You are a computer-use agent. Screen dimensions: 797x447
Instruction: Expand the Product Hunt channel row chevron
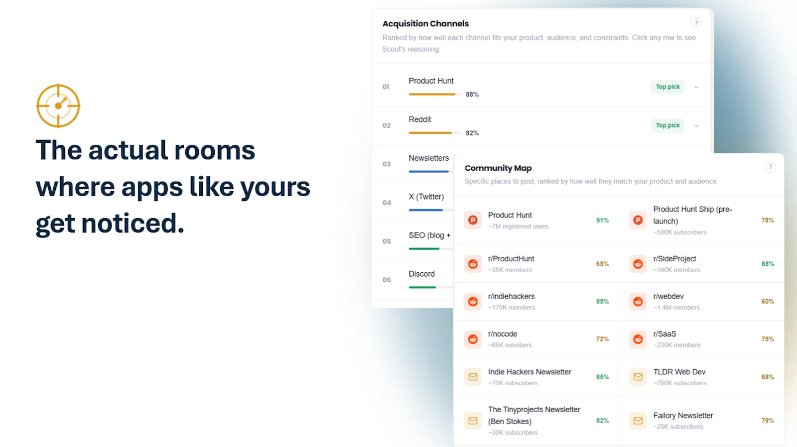coord(696,87)
